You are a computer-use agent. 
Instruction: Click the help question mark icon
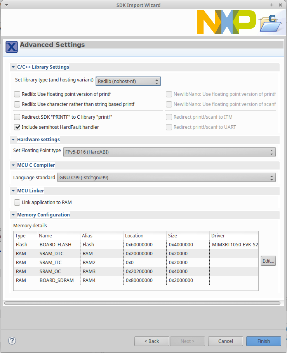12,341
